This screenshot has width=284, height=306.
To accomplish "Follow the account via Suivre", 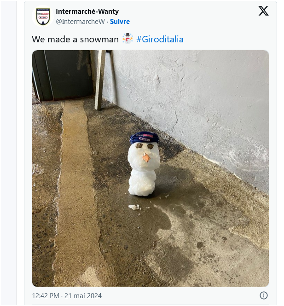I will coord(120,22).
